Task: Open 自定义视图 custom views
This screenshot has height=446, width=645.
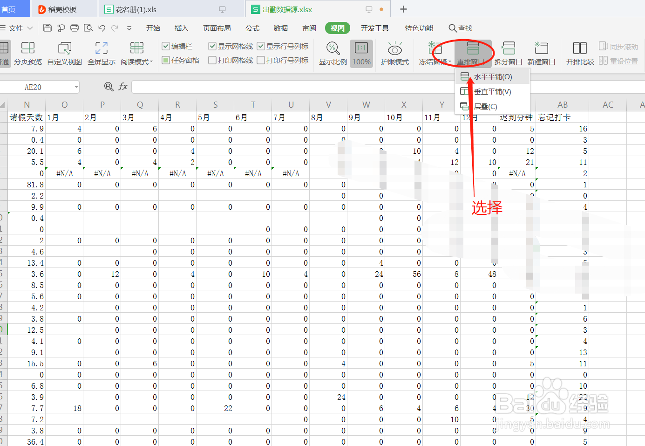Action: 65,53
